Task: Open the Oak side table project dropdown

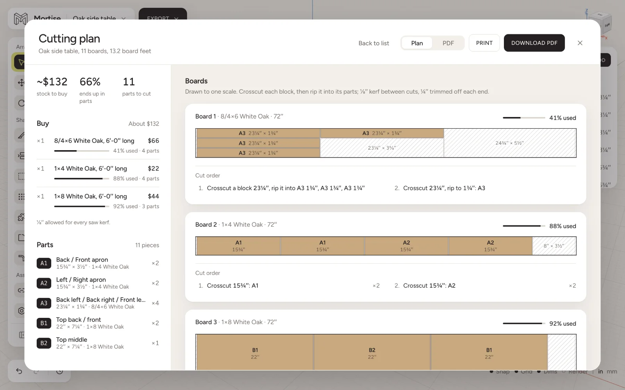Action: pyautogui.click(x=99, y=18)
